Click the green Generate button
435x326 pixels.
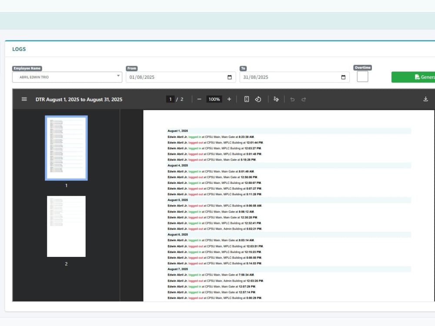(413, 77)
